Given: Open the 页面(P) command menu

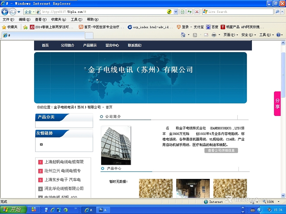Looking at the screenshot, I should click(x=231, y=35).
